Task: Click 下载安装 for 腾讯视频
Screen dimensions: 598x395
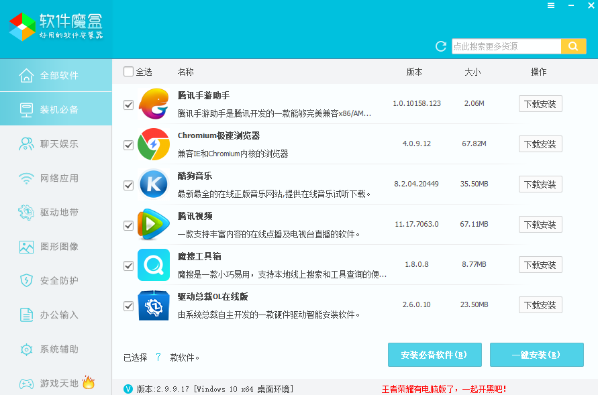Action: tap(540, 225)
